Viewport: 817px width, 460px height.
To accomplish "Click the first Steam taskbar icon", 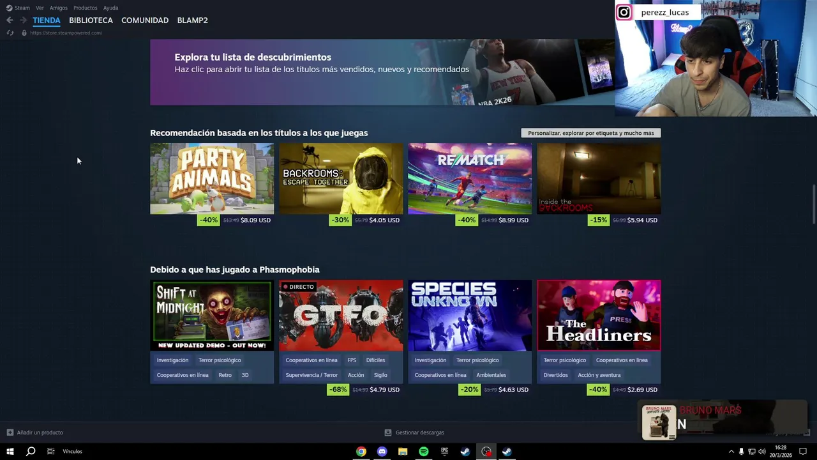I will coord(465,452).
